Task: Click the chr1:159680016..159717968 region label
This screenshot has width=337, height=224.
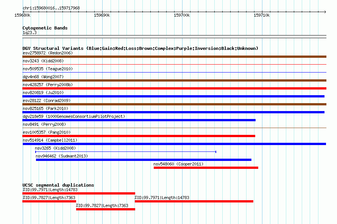Action: 51,8
